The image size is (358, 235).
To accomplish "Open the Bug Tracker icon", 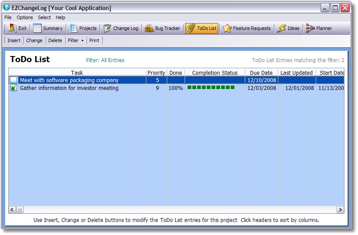I will click(149, 28).
